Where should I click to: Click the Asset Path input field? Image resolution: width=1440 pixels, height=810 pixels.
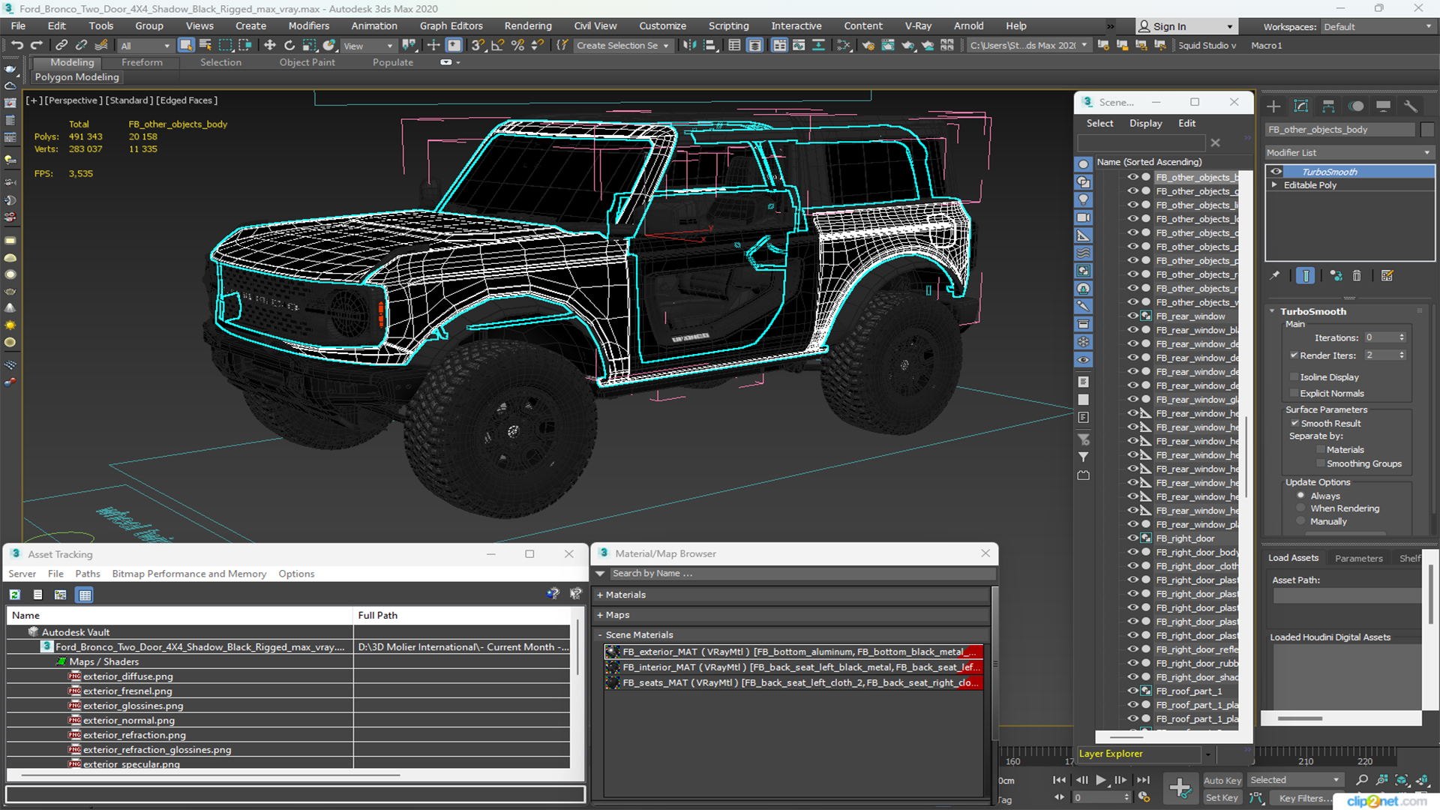click(1347, 595)
